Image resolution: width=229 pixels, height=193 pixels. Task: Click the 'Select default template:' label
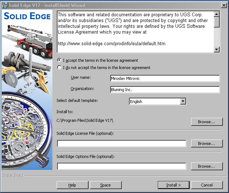[x=77, y=100]
